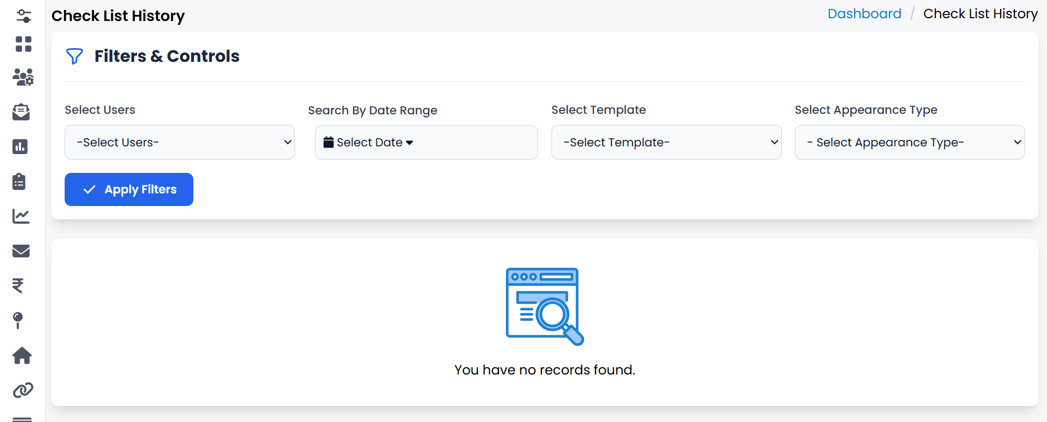This screenshot has height=422, width=1047.
Task: Open the home icon in sidebar
Action: pyautogui.click(x=22, y=356)
